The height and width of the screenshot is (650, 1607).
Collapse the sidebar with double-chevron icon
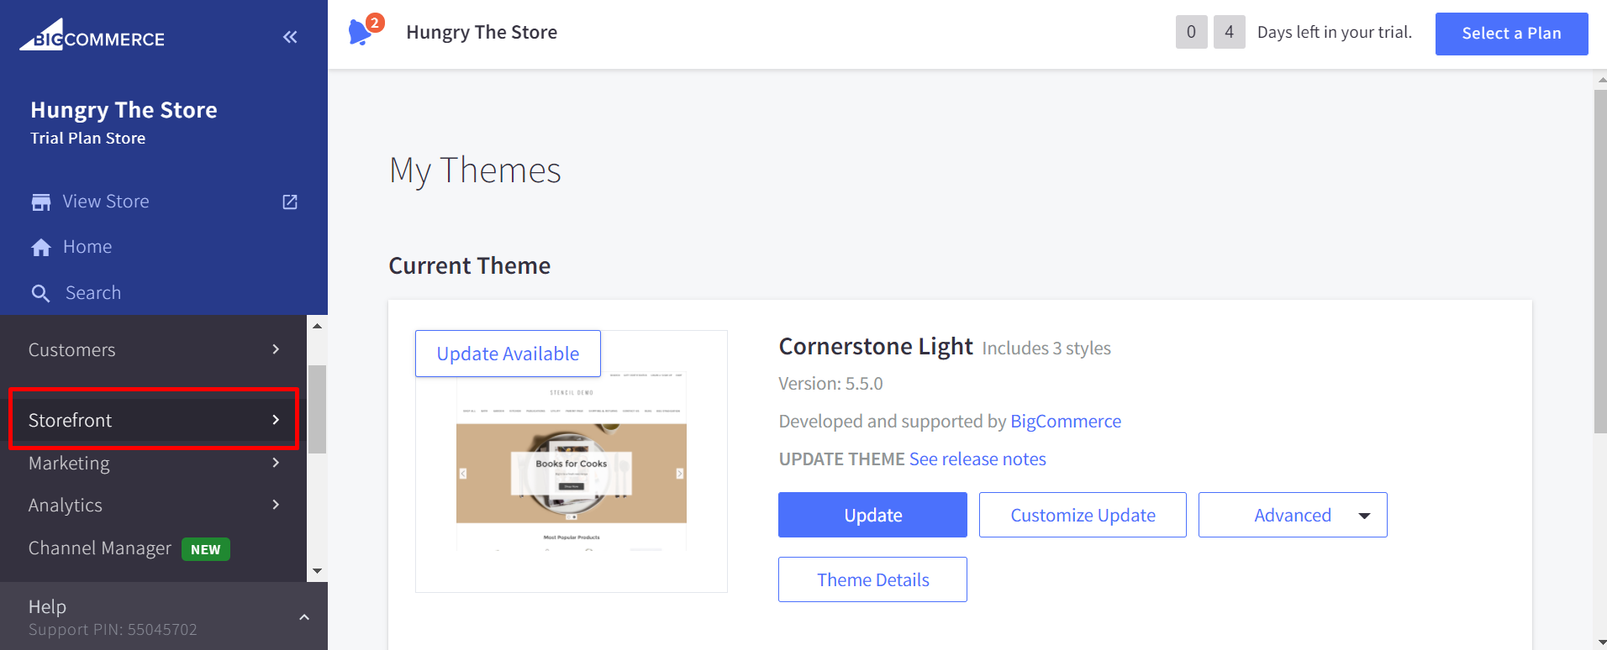click(290, 37)
